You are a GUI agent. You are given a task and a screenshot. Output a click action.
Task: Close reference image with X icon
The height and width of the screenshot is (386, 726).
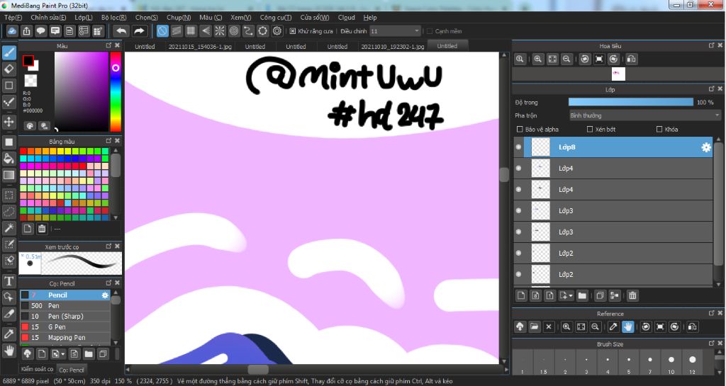pyautogui.click(x=549, y=327)
